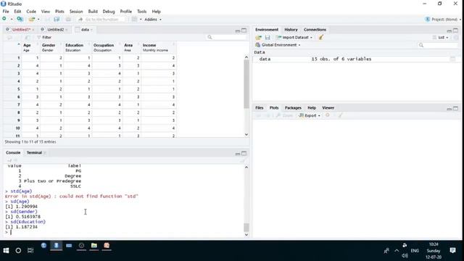The image size is (464, 261).
Task: Click the New File plus icon
Action: 4,19
